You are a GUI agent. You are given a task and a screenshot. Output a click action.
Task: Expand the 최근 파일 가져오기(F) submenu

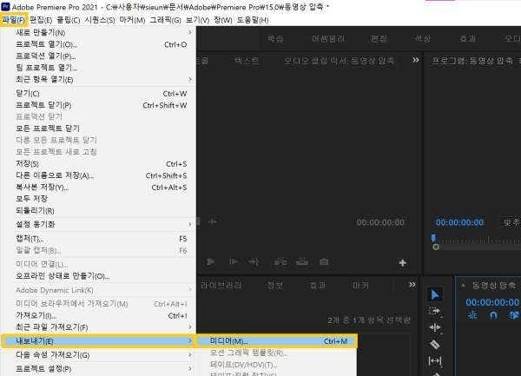point(189,327)
